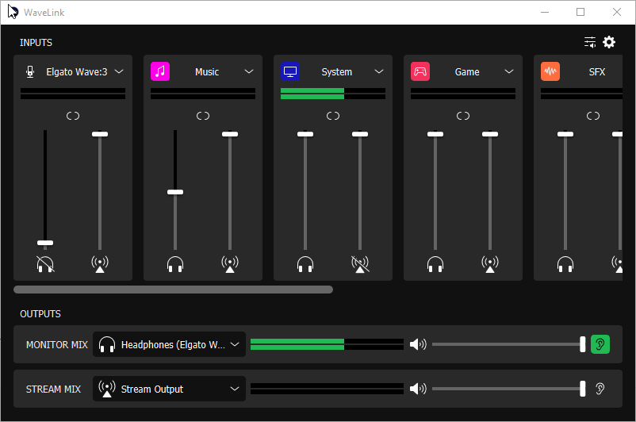Mute Game channel headphone monitor
The width and height of the screenshot is (636, 422).
click(x=435, y=264)
